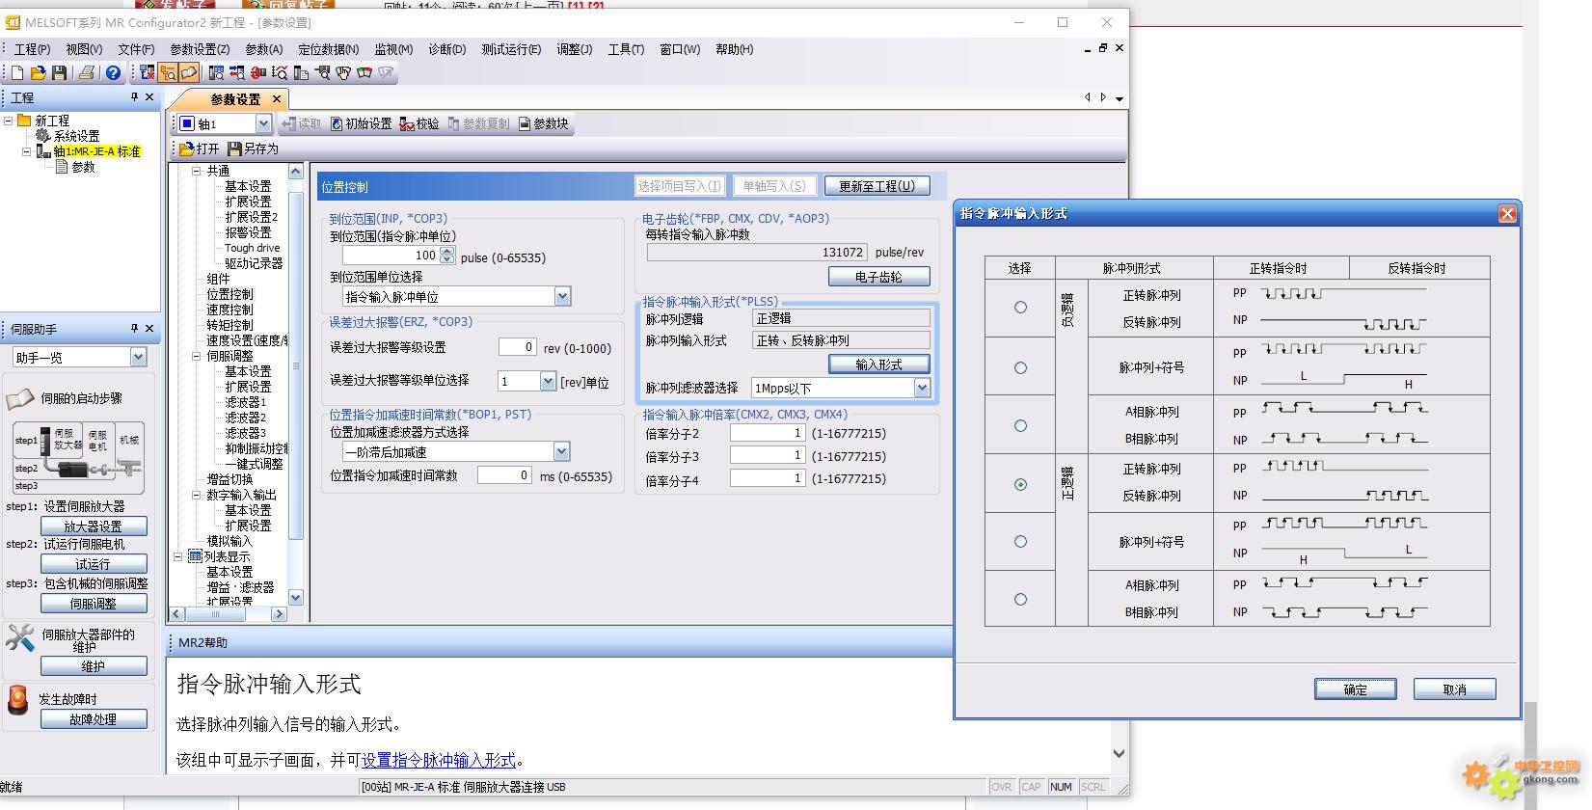The image size is (1592, 810).
Task: Select 负逻辑 脉冲列+符号 radio button
Action: (1020, 367)
